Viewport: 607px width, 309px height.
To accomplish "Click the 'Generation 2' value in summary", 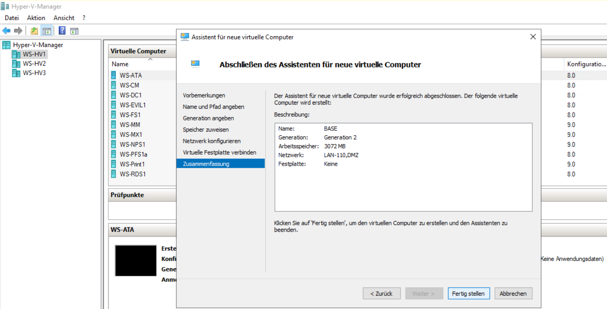I will pyautogui.click(x=340, y=137).
